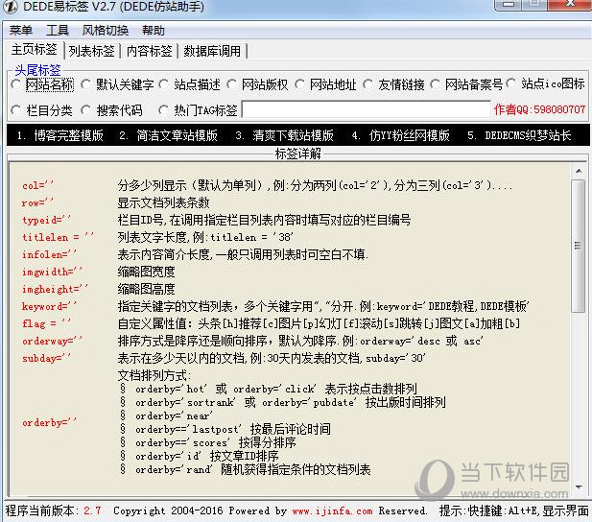The image size is (592, 522).
Task: Switch to the 内容标签 tab
Action: click(149, 51)
